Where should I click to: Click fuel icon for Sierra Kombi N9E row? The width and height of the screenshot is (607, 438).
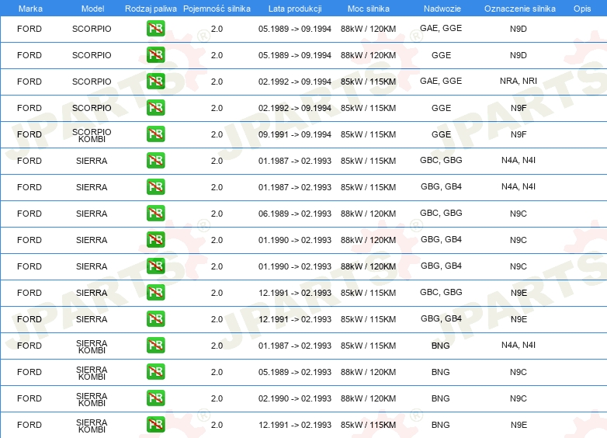[x=155, y=425]
